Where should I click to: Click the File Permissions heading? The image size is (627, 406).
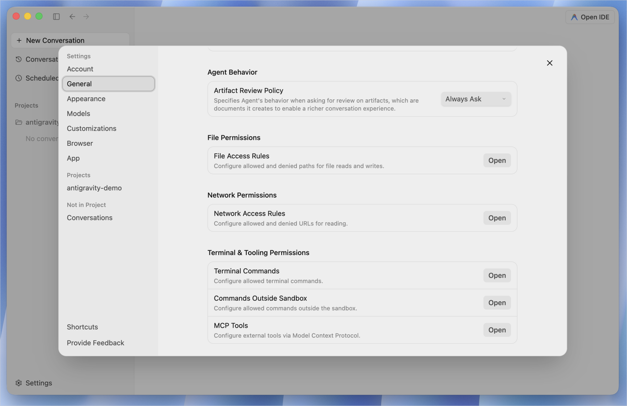(x=234, y=138)
